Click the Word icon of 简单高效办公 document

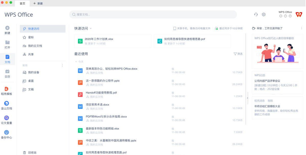point(80,71)
